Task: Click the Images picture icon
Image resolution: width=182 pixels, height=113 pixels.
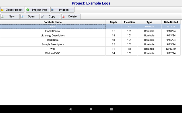Action: click(x=52, y=10)
